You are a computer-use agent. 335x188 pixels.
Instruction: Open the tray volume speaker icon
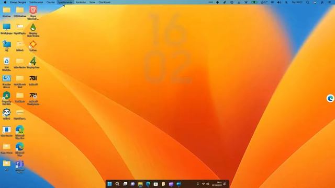point(207,184)
